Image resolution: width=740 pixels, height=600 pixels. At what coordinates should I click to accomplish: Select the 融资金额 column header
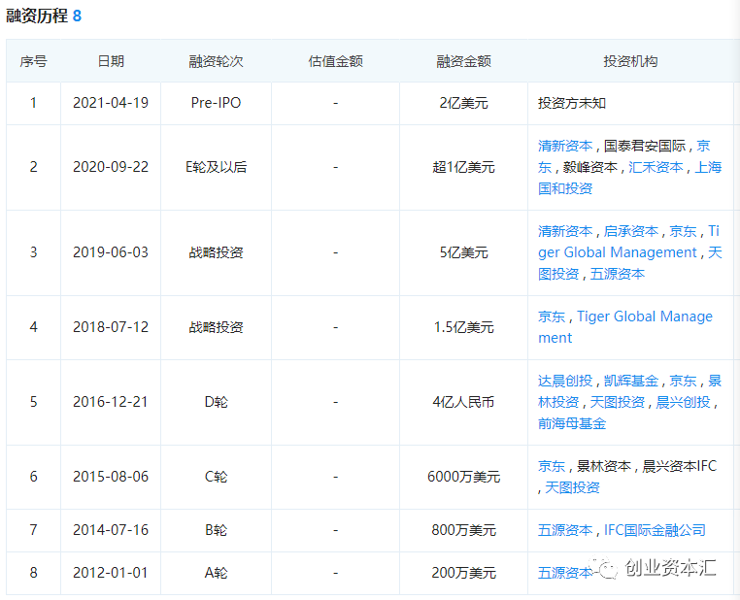click(x=463, y=61)
